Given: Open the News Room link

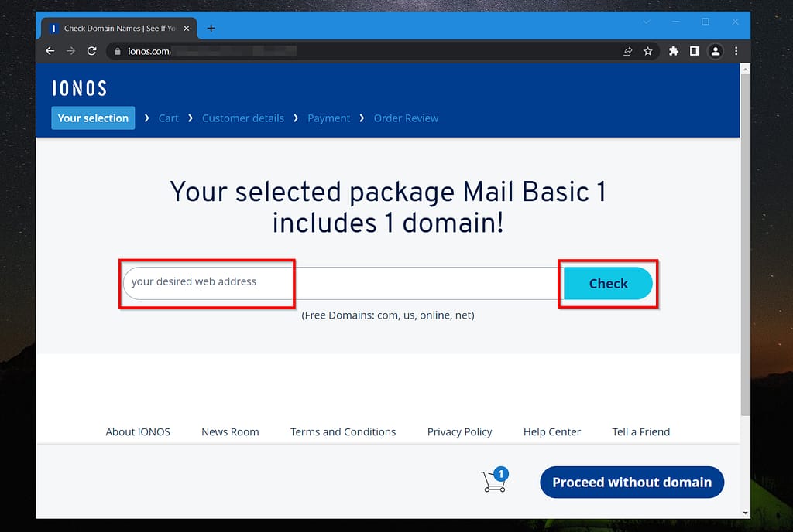Looking at the screenshot, I should coord(230,431).
